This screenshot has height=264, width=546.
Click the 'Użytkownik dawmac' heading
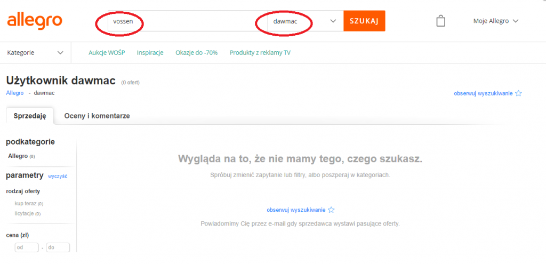tap(61, 81)
